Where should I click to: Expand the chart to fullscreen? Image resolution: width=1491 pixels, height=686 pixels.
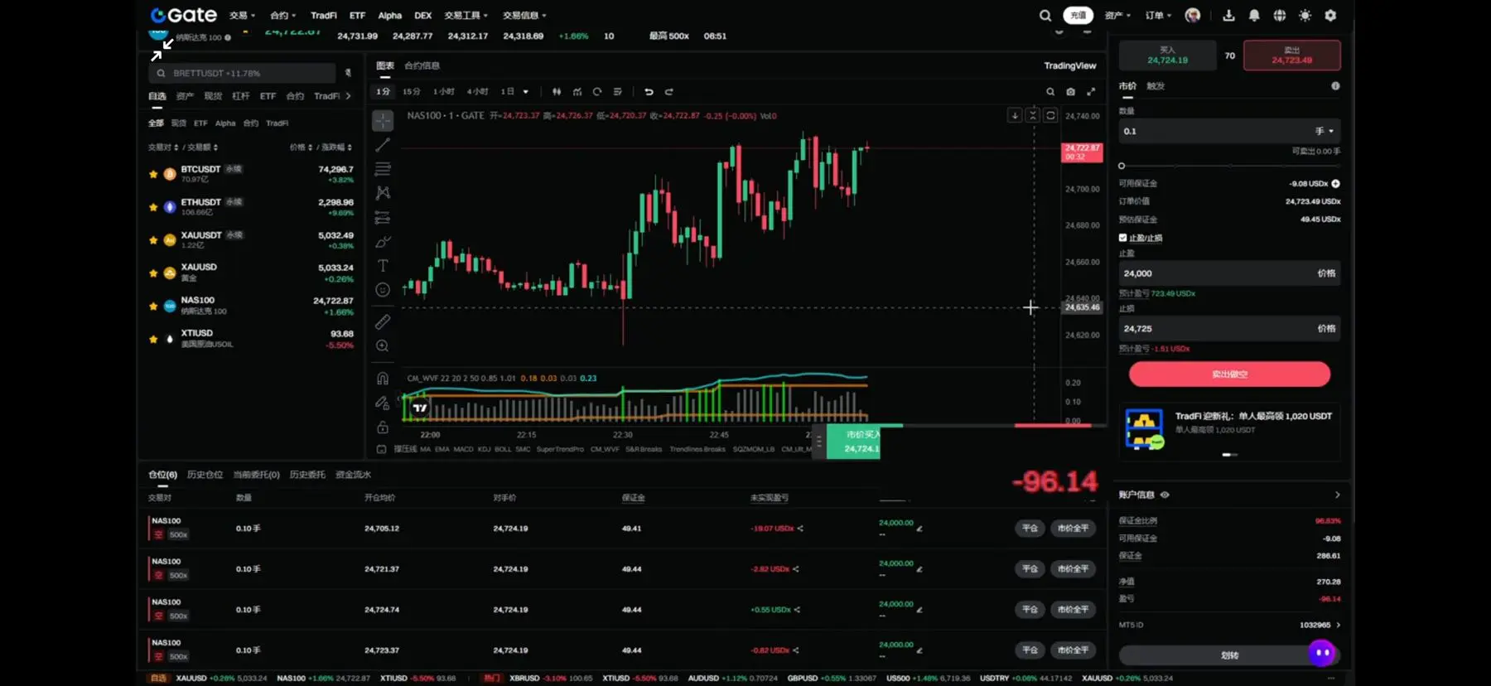[x=1091, y=92]
